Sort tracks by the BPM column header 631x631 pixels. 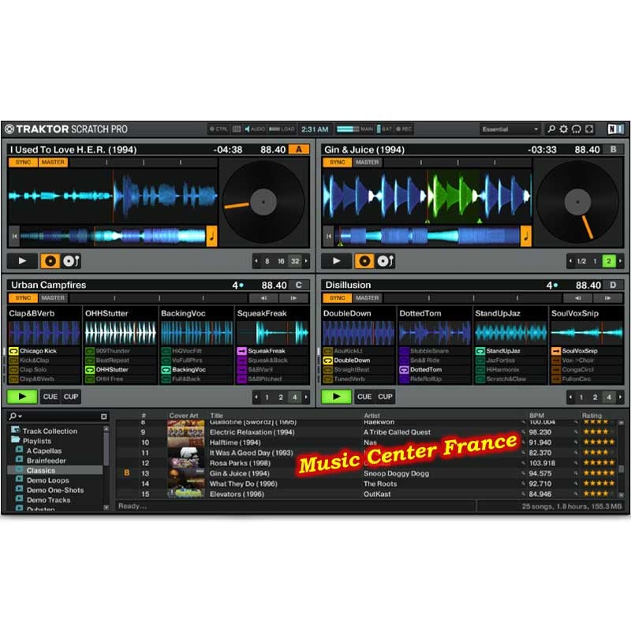(536, 416)
